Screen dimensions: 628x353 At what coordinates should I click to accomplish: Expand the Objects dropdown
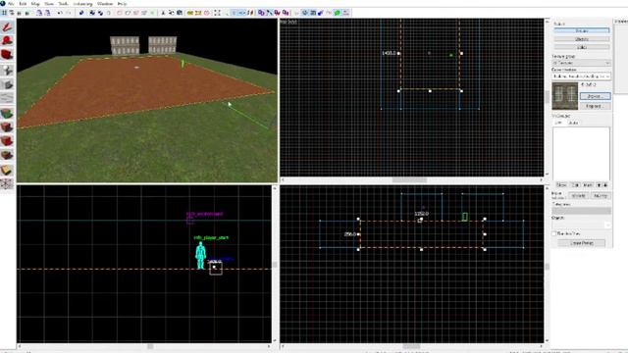581,225
